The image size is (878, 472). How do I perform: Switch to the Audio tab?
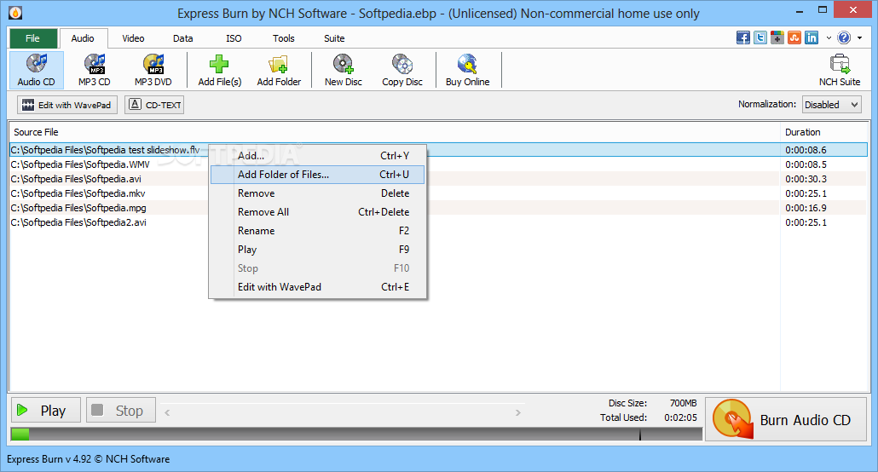tap(83, 38)
